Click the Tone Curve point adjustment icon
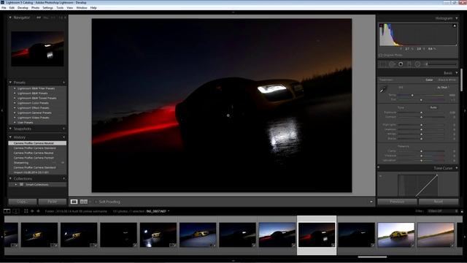This screenshot has height=263, width=467. point(381,176)
